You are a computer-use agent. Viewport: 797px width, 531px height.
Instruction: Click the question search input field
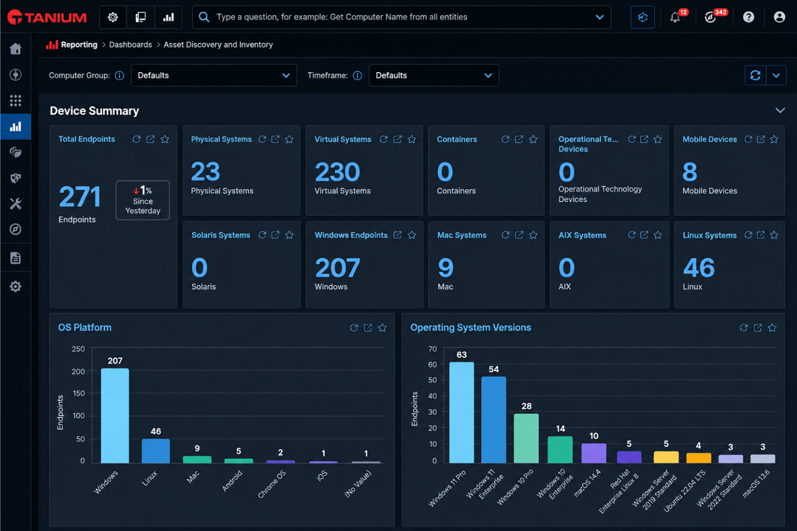(x=401, y=17)
